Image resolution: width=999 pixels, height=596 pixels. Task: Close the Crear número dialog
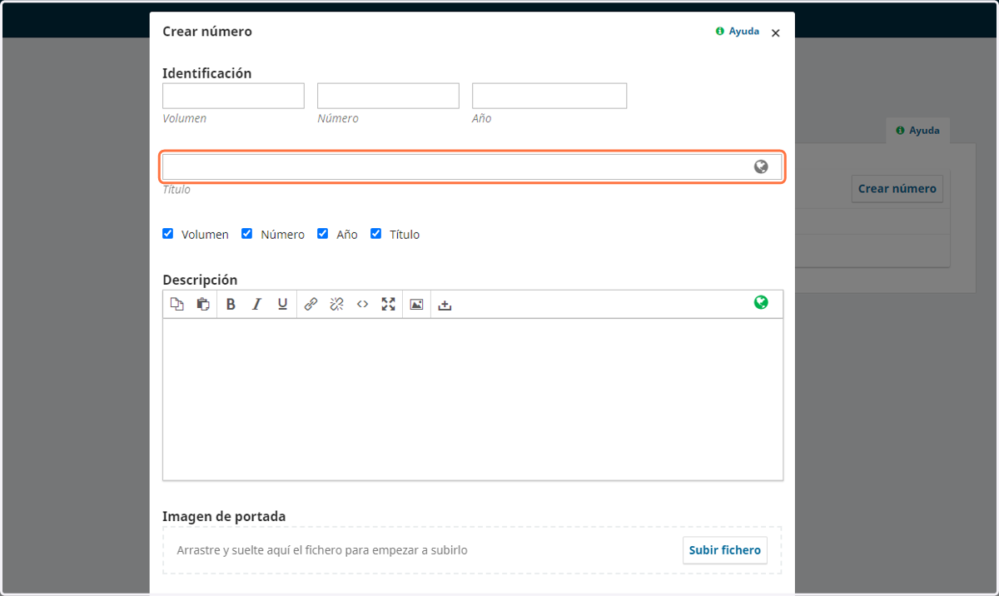(x=776, y=33)
